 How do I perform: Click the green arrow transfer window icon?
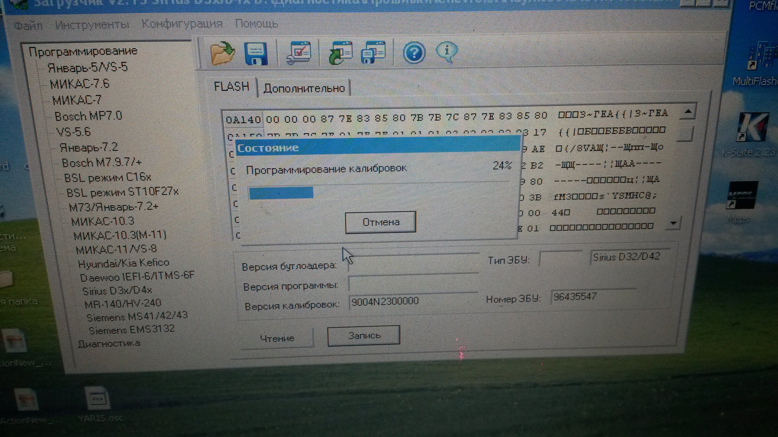[340, 53]
